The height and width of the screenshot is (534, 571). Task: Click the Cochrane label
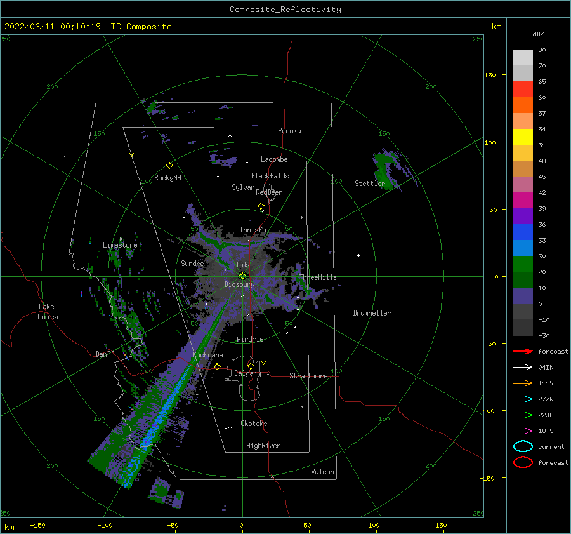207,355
